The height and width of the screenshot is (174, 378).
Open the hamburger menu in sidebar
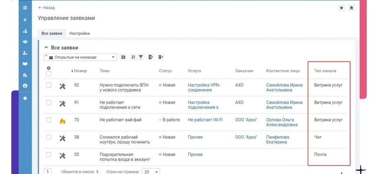(x=25, y=8)
